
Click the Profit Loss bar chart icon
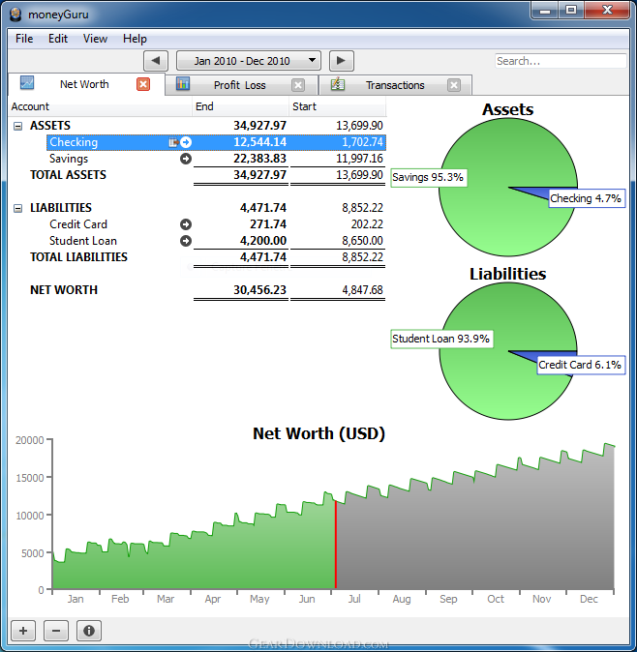[183, 84]
